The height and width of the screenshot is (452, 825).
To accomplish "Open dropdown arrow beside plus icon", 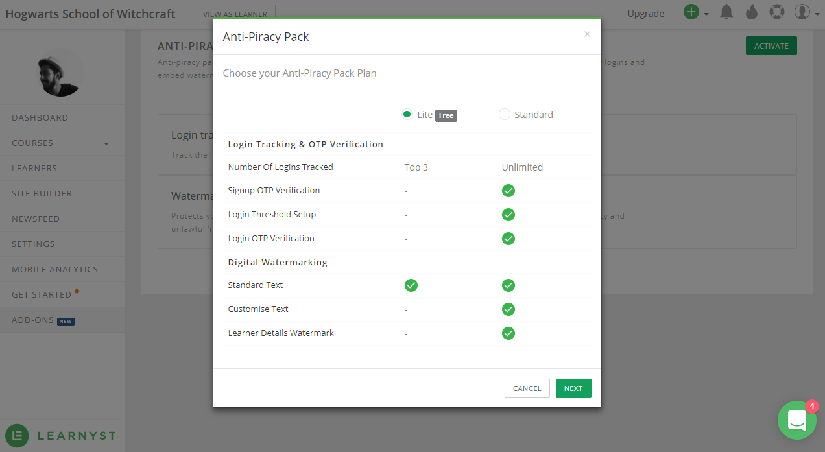I will coord(706,14).
